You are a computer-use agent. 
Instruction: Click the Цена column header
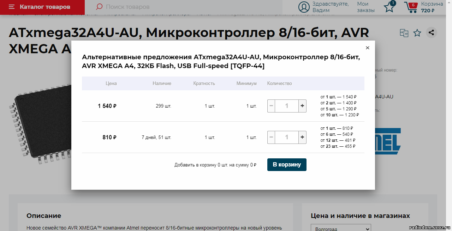coord(111,84)
